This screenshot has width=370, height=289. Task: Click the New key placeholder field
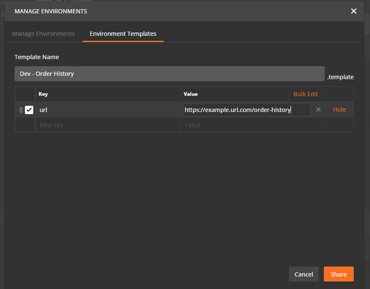108,125
